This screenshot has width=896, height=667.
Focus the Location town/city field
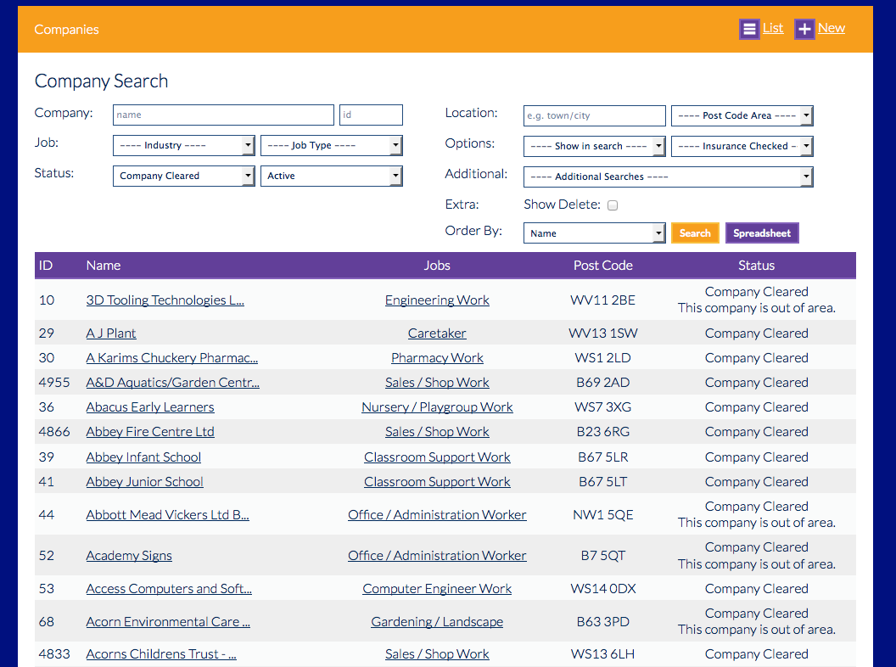(594, 115)
